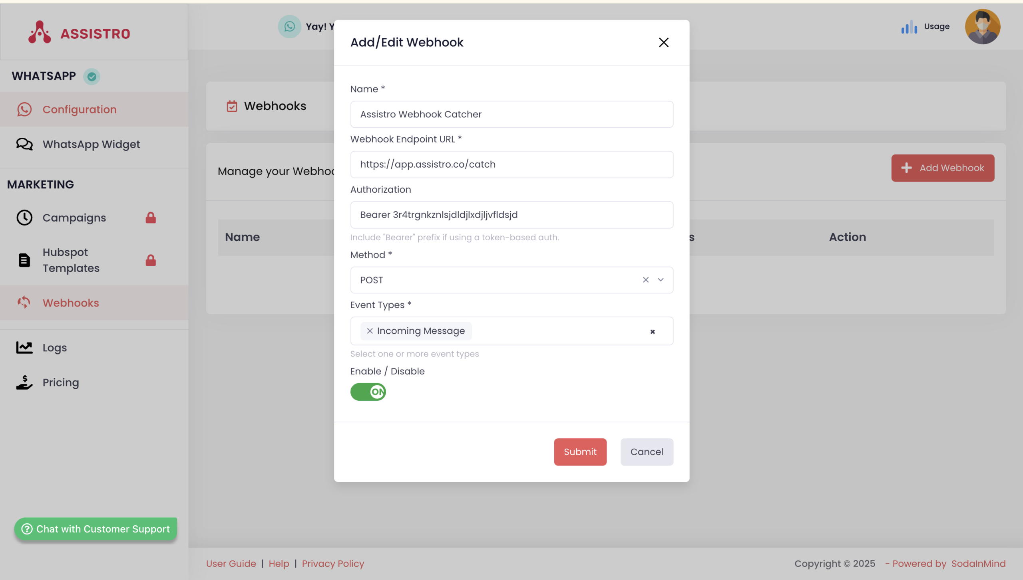Open the Event Types multiselect box

[x=559, y=331]
